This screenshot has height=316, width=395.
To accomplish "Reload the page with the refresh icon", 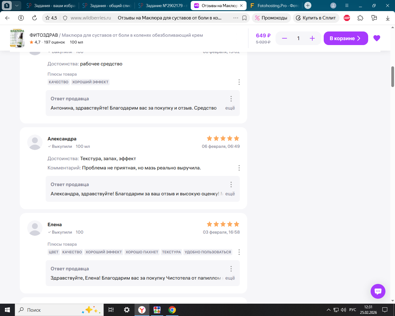I will click(35, 18).
